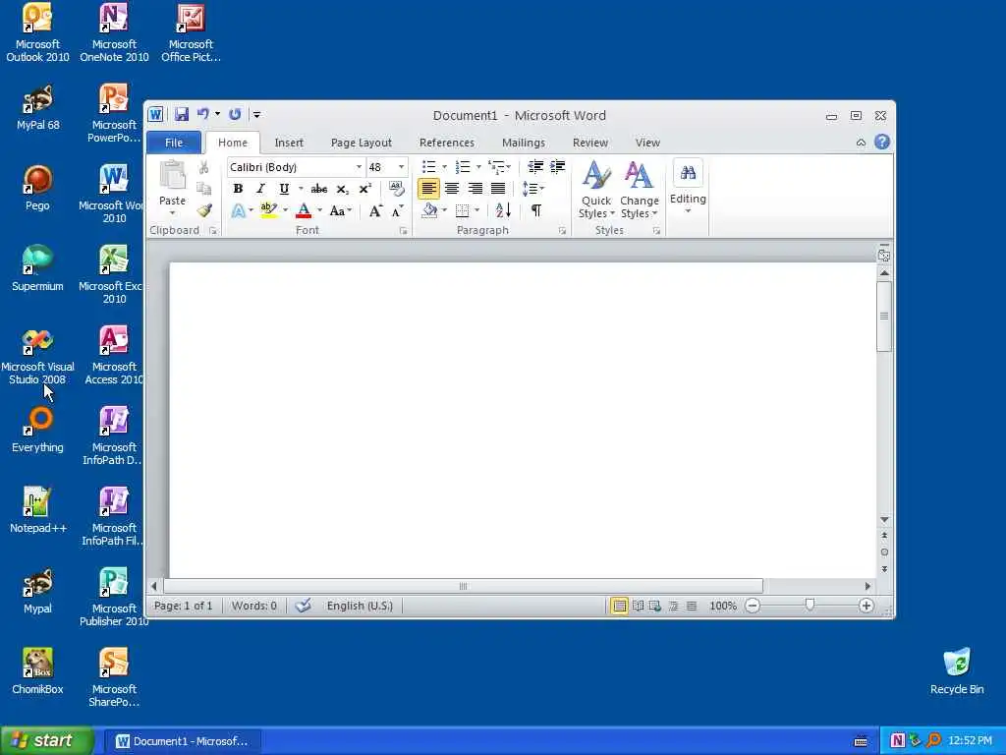Click the Repeat icon in Quick Access Toolbar
This screenshot has width=1006, height=755.
pyautogui.click(x=235, y=114)
